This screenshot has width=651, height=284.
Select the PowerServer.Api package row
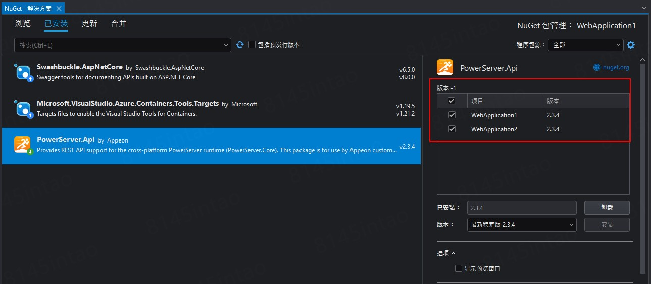pyautogui.click(x=211, y=146)
